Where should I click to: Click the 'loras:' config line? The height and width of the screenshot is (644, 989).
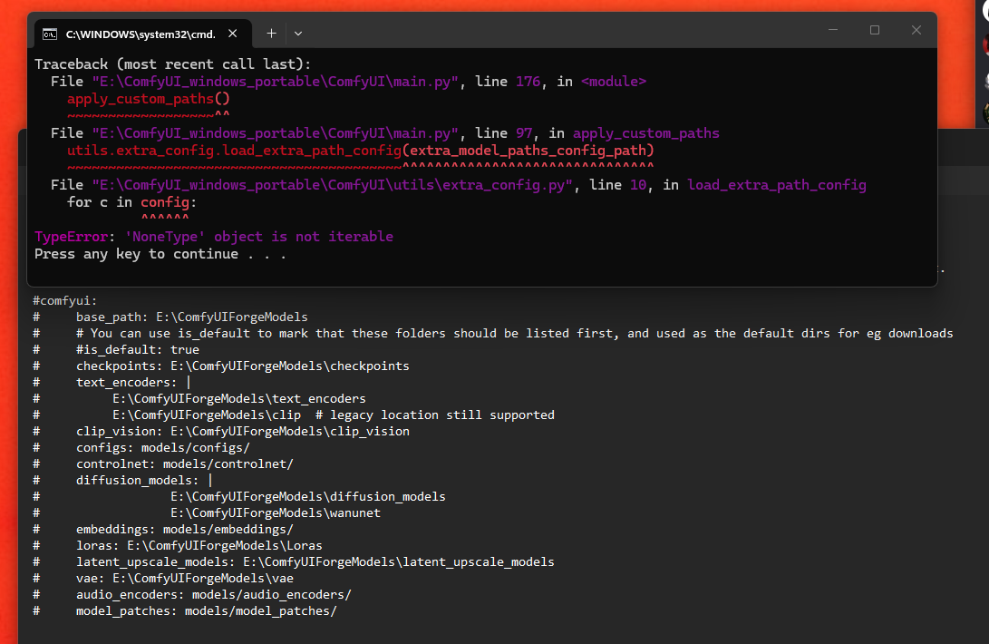click(x=199, y=545)
